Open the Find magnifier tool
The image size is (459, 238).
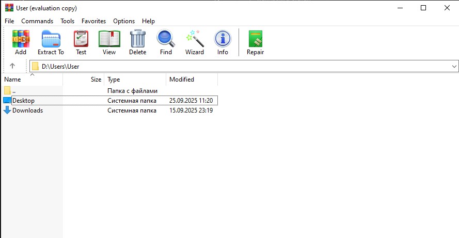[x=166, y=42]
